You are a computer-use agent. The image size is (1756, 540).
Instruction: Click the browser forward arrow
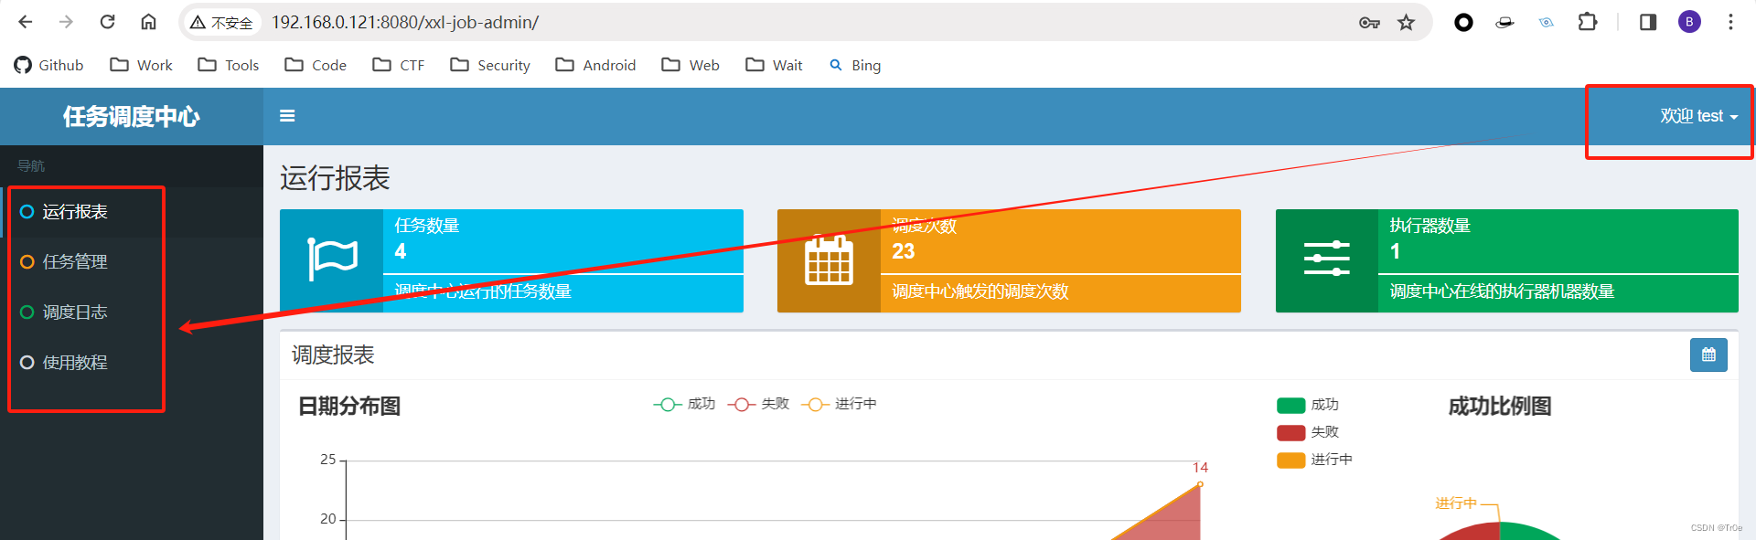66,22
